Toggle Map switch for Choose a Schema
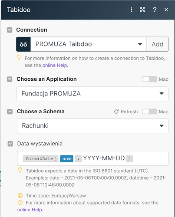The height and width of the screenshot is (217, 175). 149,112
